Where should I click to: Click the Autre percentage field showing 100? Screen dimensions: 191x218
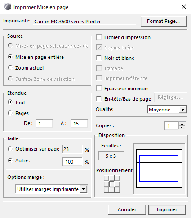click(x=72, y=162)
